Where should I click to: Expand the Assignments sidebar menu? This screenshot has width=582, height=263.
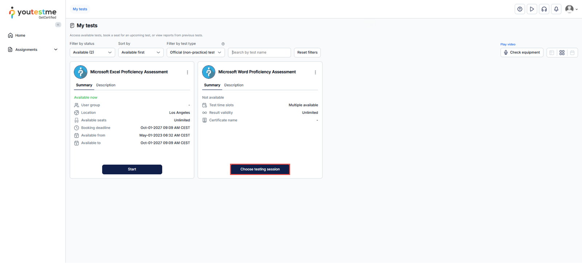(x=33, y=50)
